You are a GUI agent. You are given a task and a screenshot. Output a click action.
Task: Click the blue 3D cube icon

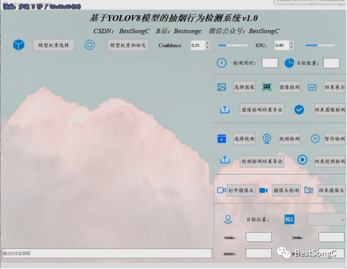19,45
